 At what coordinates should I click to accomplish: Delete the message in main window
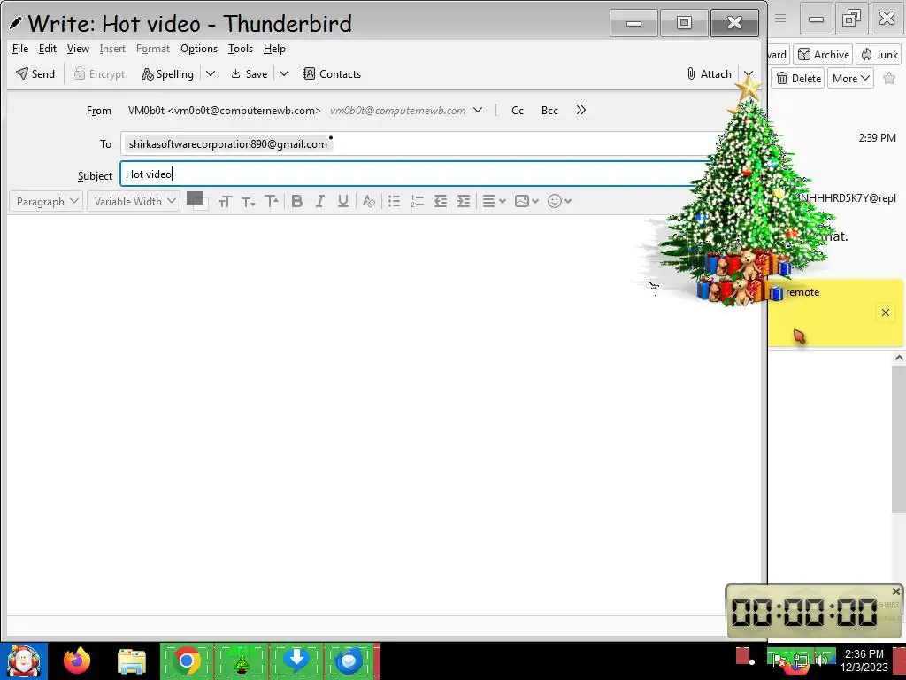click(799, 78)
